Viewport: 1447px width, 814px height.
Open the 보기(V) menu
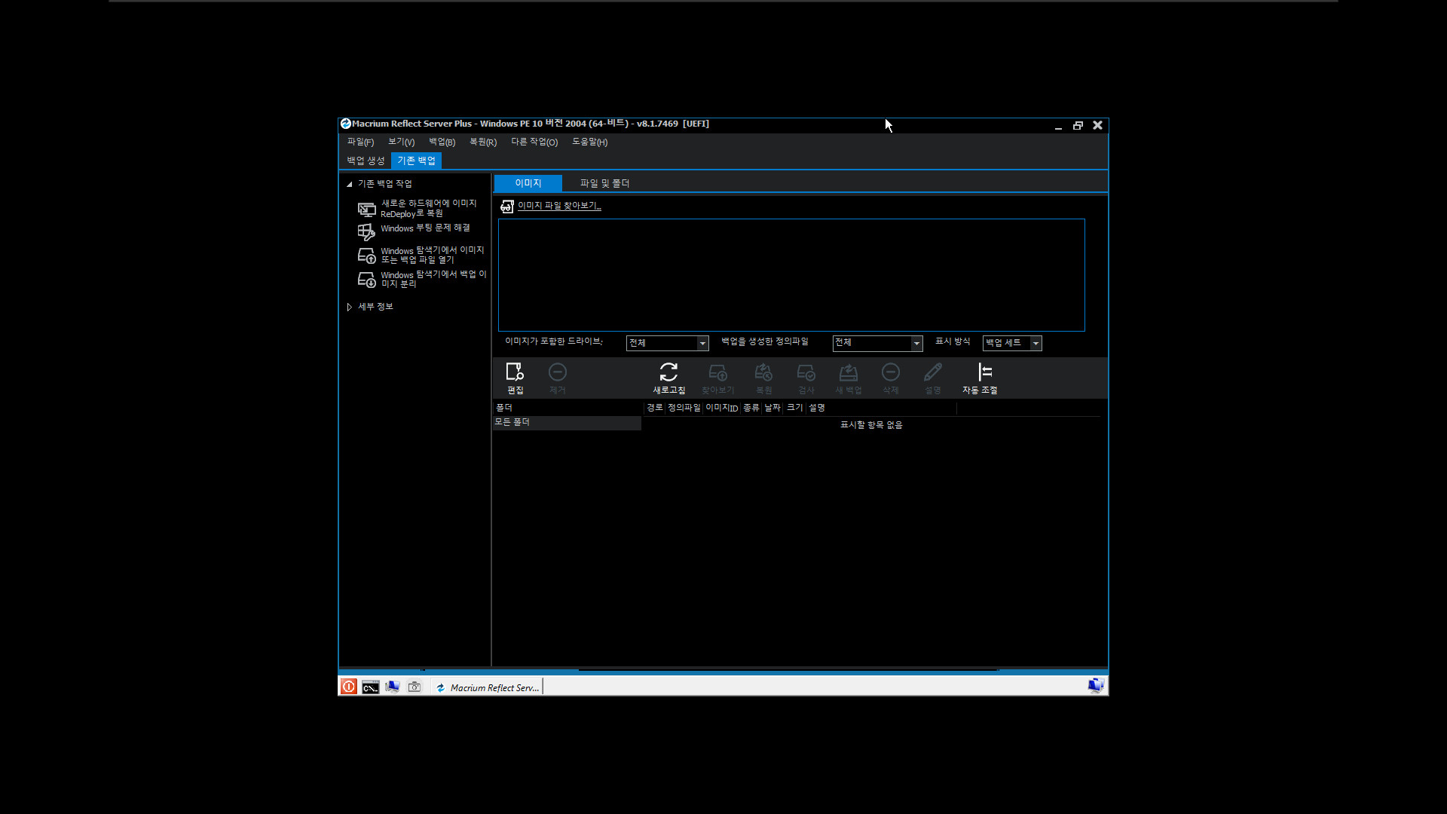click(401, 142)
